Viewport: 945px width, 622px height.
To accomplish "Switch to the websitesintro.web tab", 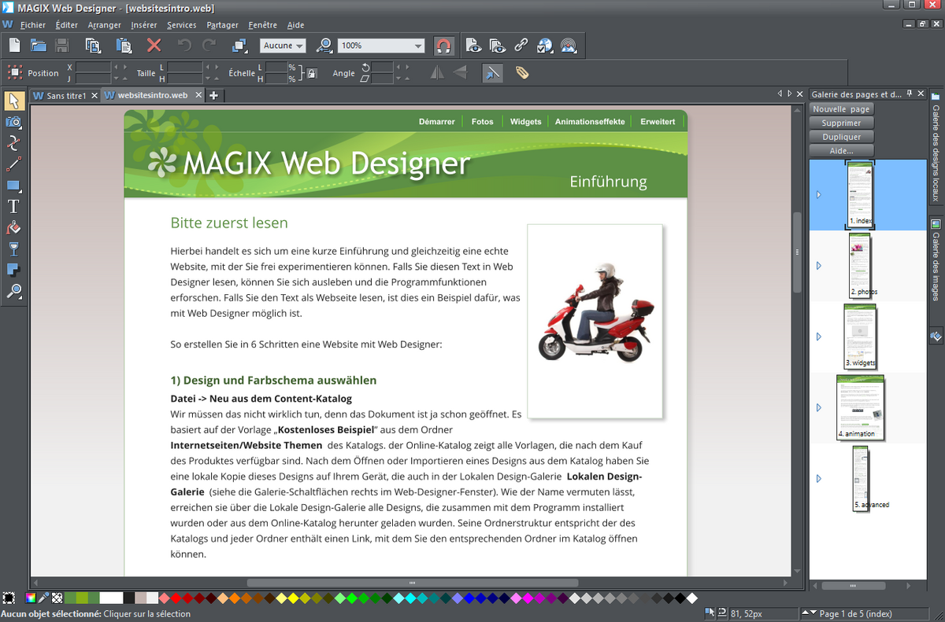I will pos(153,95).
